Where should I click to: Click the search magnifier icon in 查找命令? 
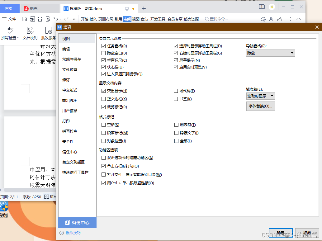[x=207, y=19]
